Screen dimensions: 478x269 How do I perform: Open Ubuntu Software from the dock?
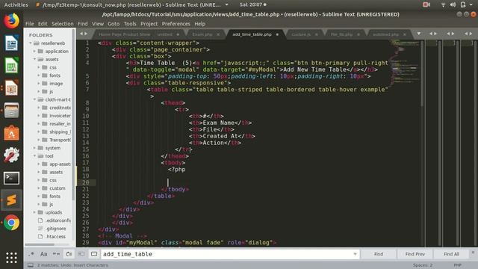point(12,133)
